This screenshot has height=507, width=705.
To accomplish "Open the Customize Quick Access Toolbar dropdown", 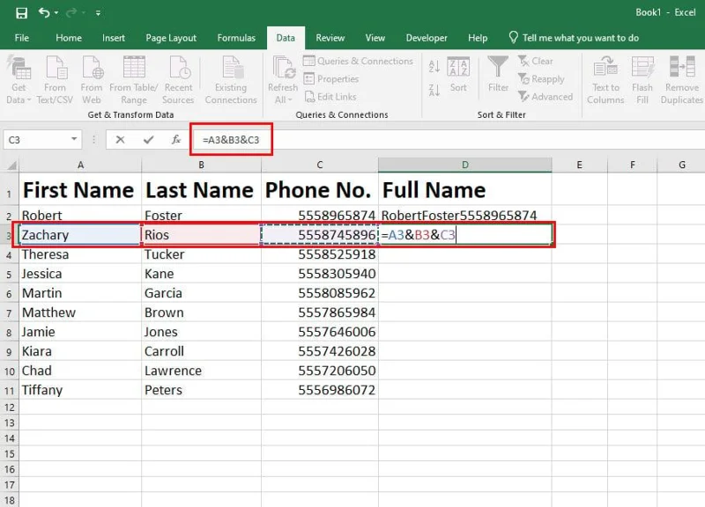I will click(x=98, y=13).
